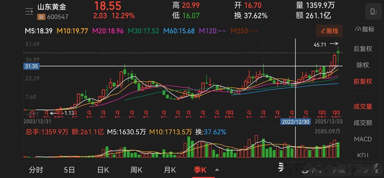
Task: Open the 指标 indicator settings
Action: (364, 29)
